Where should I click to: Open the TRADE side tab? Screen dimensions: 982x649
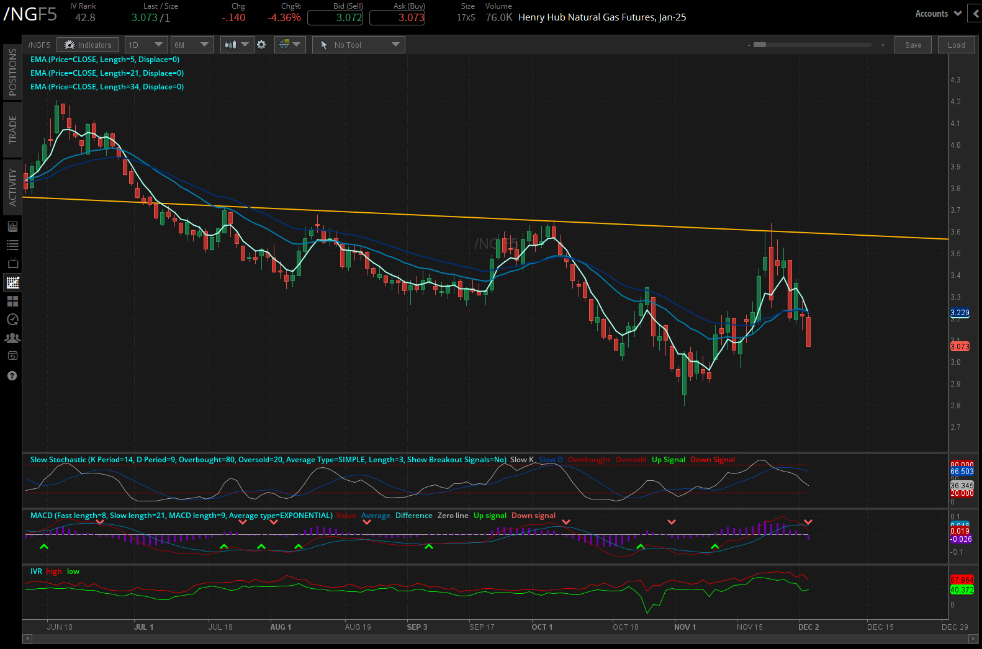coord(12,130)
